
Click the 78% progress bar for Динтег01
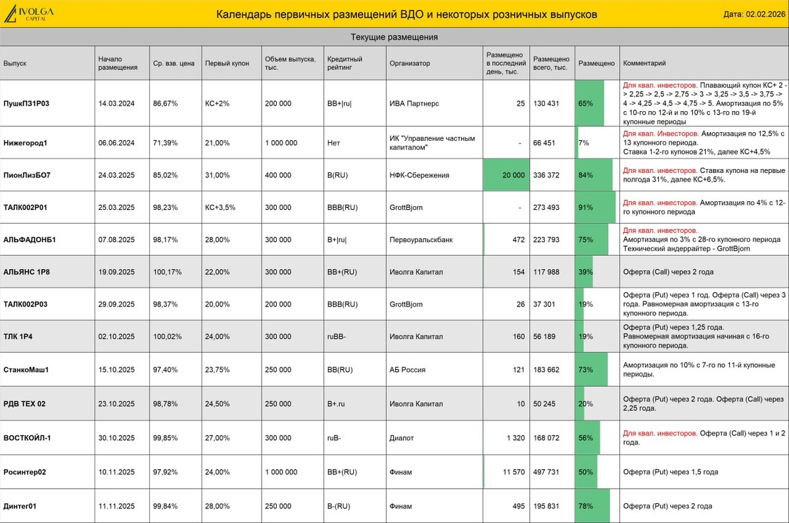[593, 506]
